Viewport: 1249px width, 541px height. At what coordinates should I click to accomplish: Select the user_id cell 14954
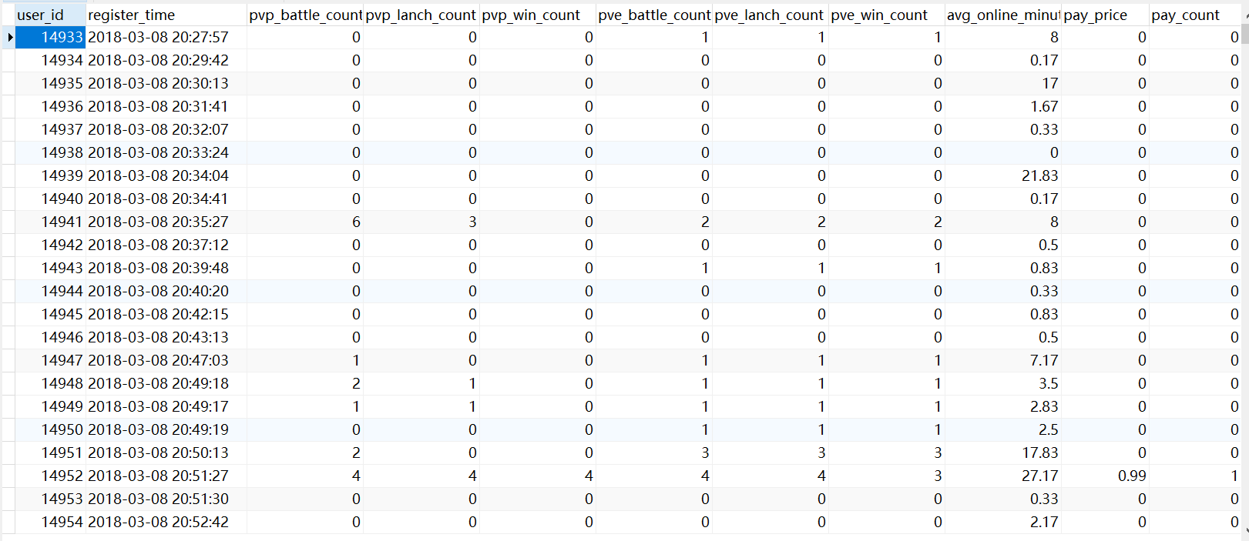click(x=51, y=522)
